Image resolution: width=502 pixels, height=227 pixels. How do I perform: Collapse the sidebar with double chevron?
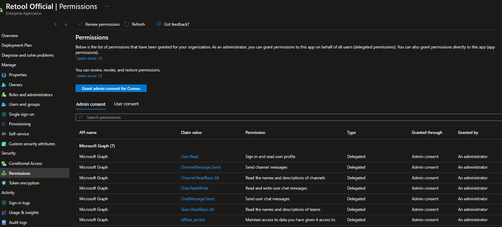tap(66, 24)
